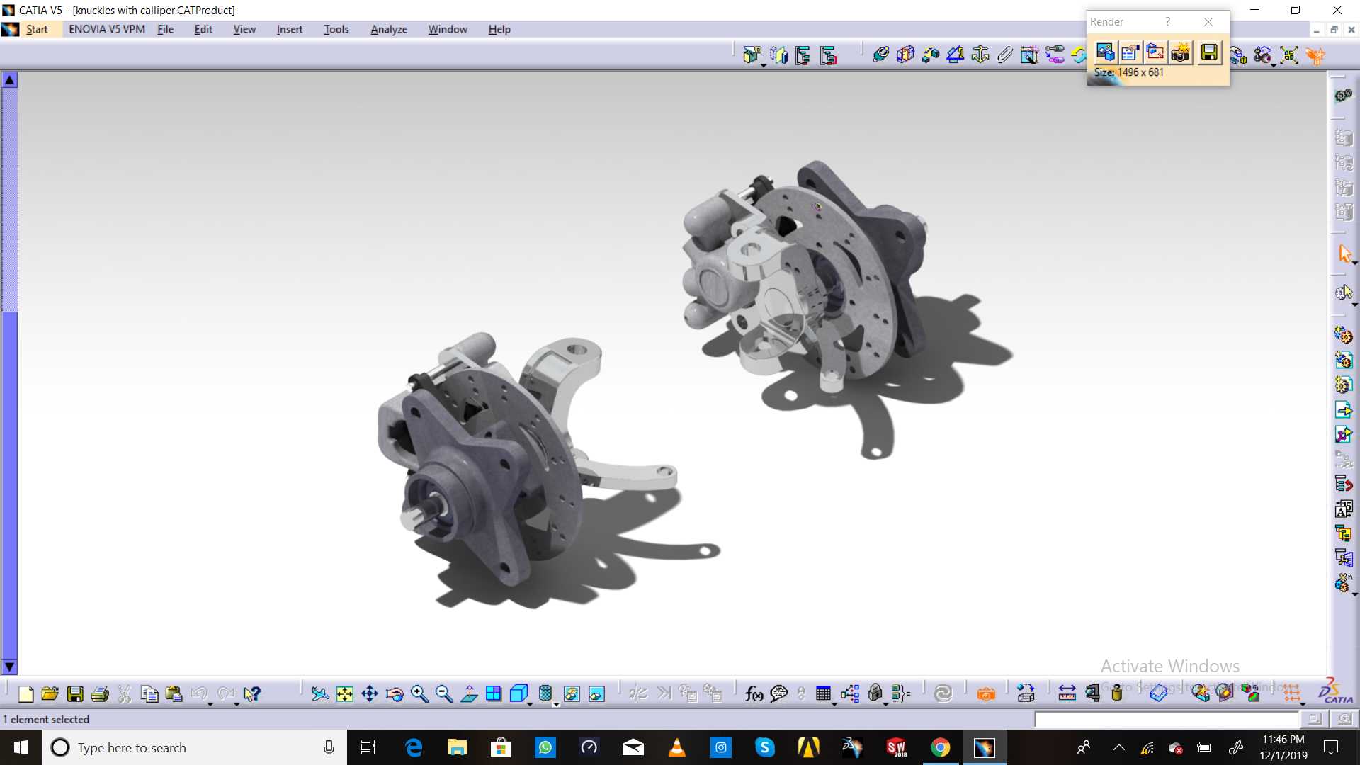Open SolidWorks 2018 from taskbar
The height and width of the screenshot is (765, 1360).
coord(896,747)
